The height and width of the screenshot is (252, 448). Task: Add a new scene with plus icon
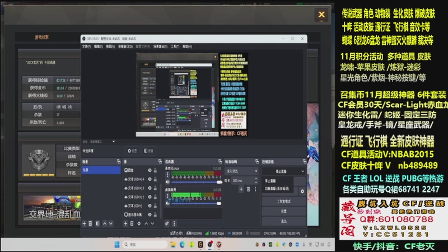(85, 223)
